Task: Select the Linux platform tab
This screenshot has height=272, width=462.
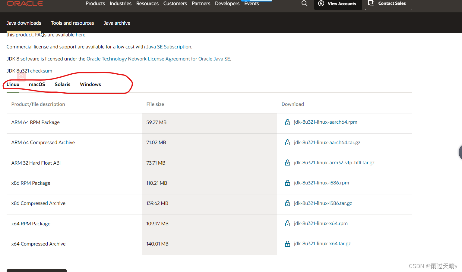Action: [x=13, y=84]
